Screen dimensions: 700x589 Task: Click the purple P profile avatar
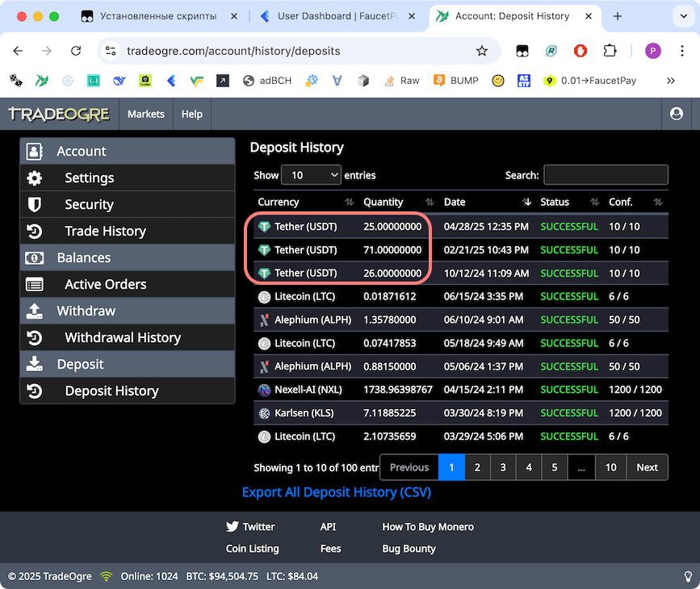pos(652,51)
